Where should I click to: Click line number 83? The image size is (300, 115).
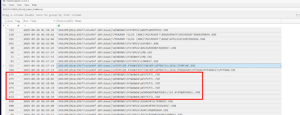12,61
